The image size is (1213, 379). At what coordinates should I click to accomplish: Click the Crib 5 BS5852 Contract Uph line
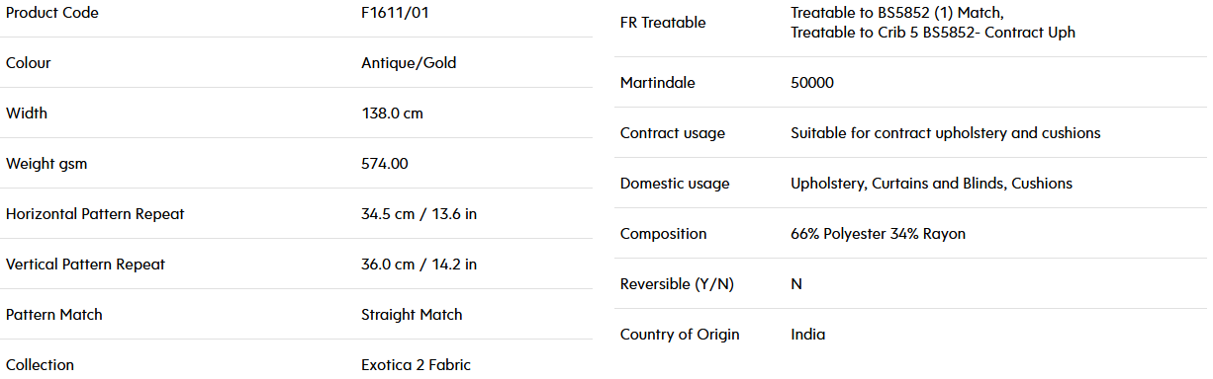[x=933, y=33]
